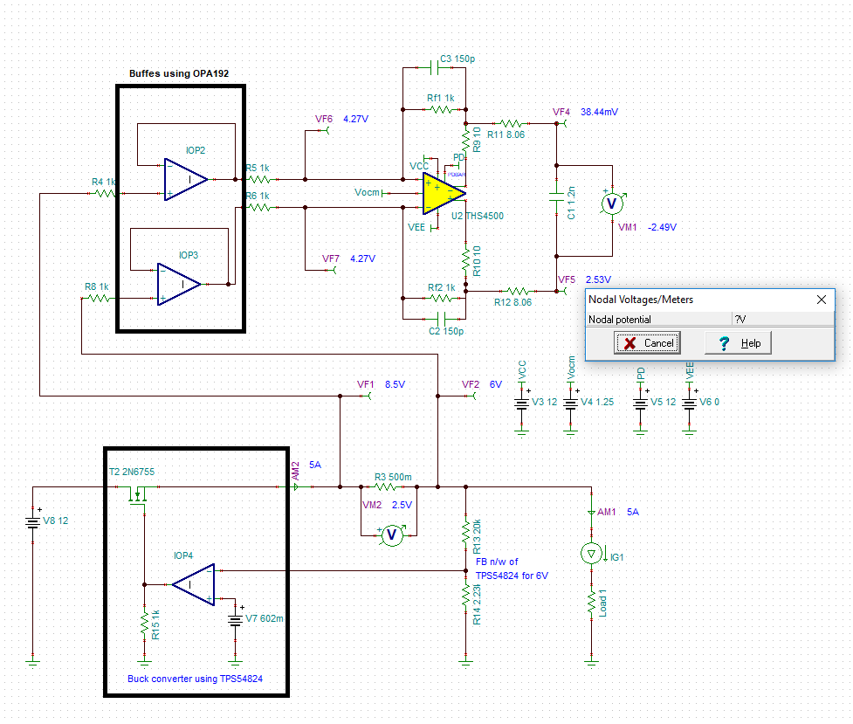The image size is (853, 724).
Task: Select the IOP3 op-amp symbol
Action: 179,284
